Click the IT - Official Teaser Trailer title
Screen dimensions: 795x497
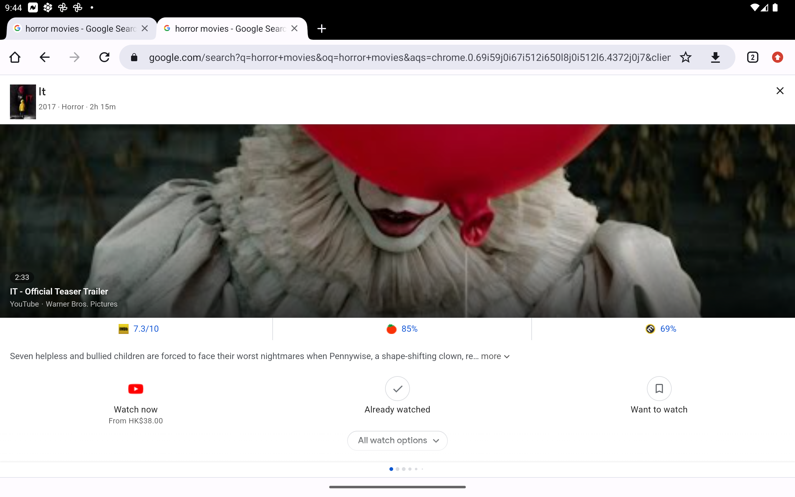pyautogui.click(x=59, y=292)
